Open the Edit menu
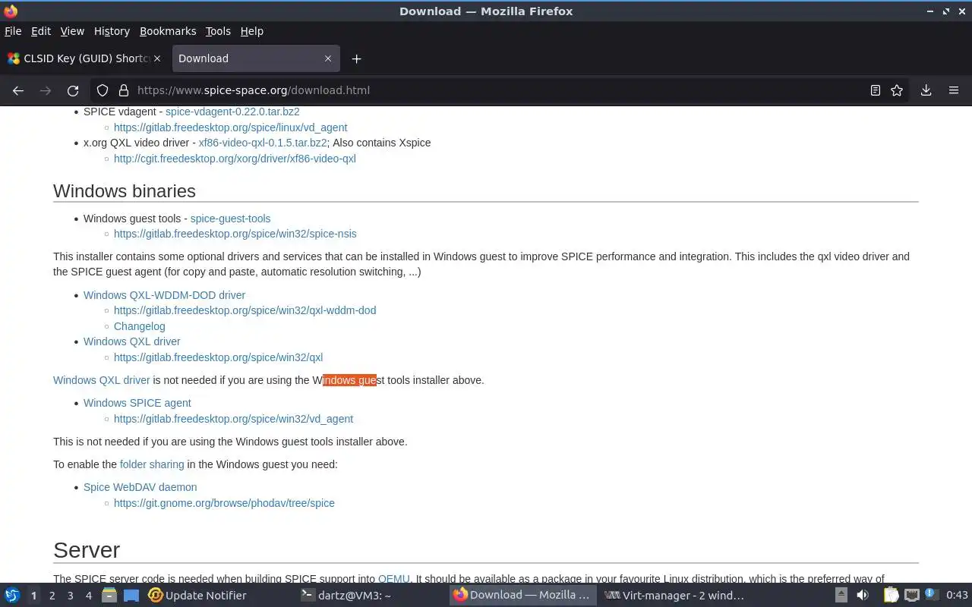The height and width of the screenshot is (607, 972). click(41, 31)
